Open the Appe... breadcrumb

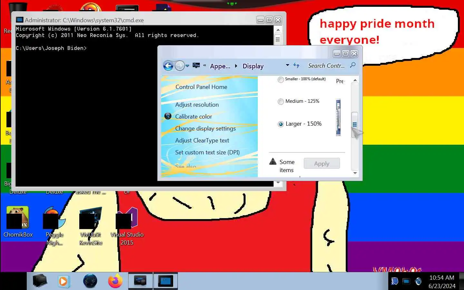pyautogui.click(x=220, y=66)
